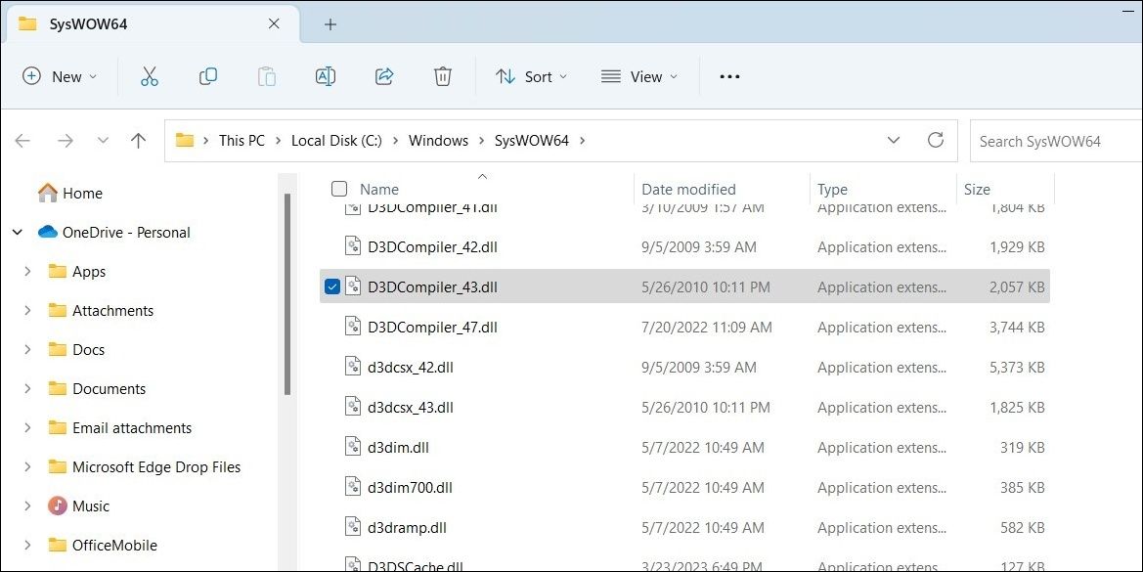This screenshot has height=572, width=1143.
Task: Open the View dropdown menu
Action: point(639,76)
